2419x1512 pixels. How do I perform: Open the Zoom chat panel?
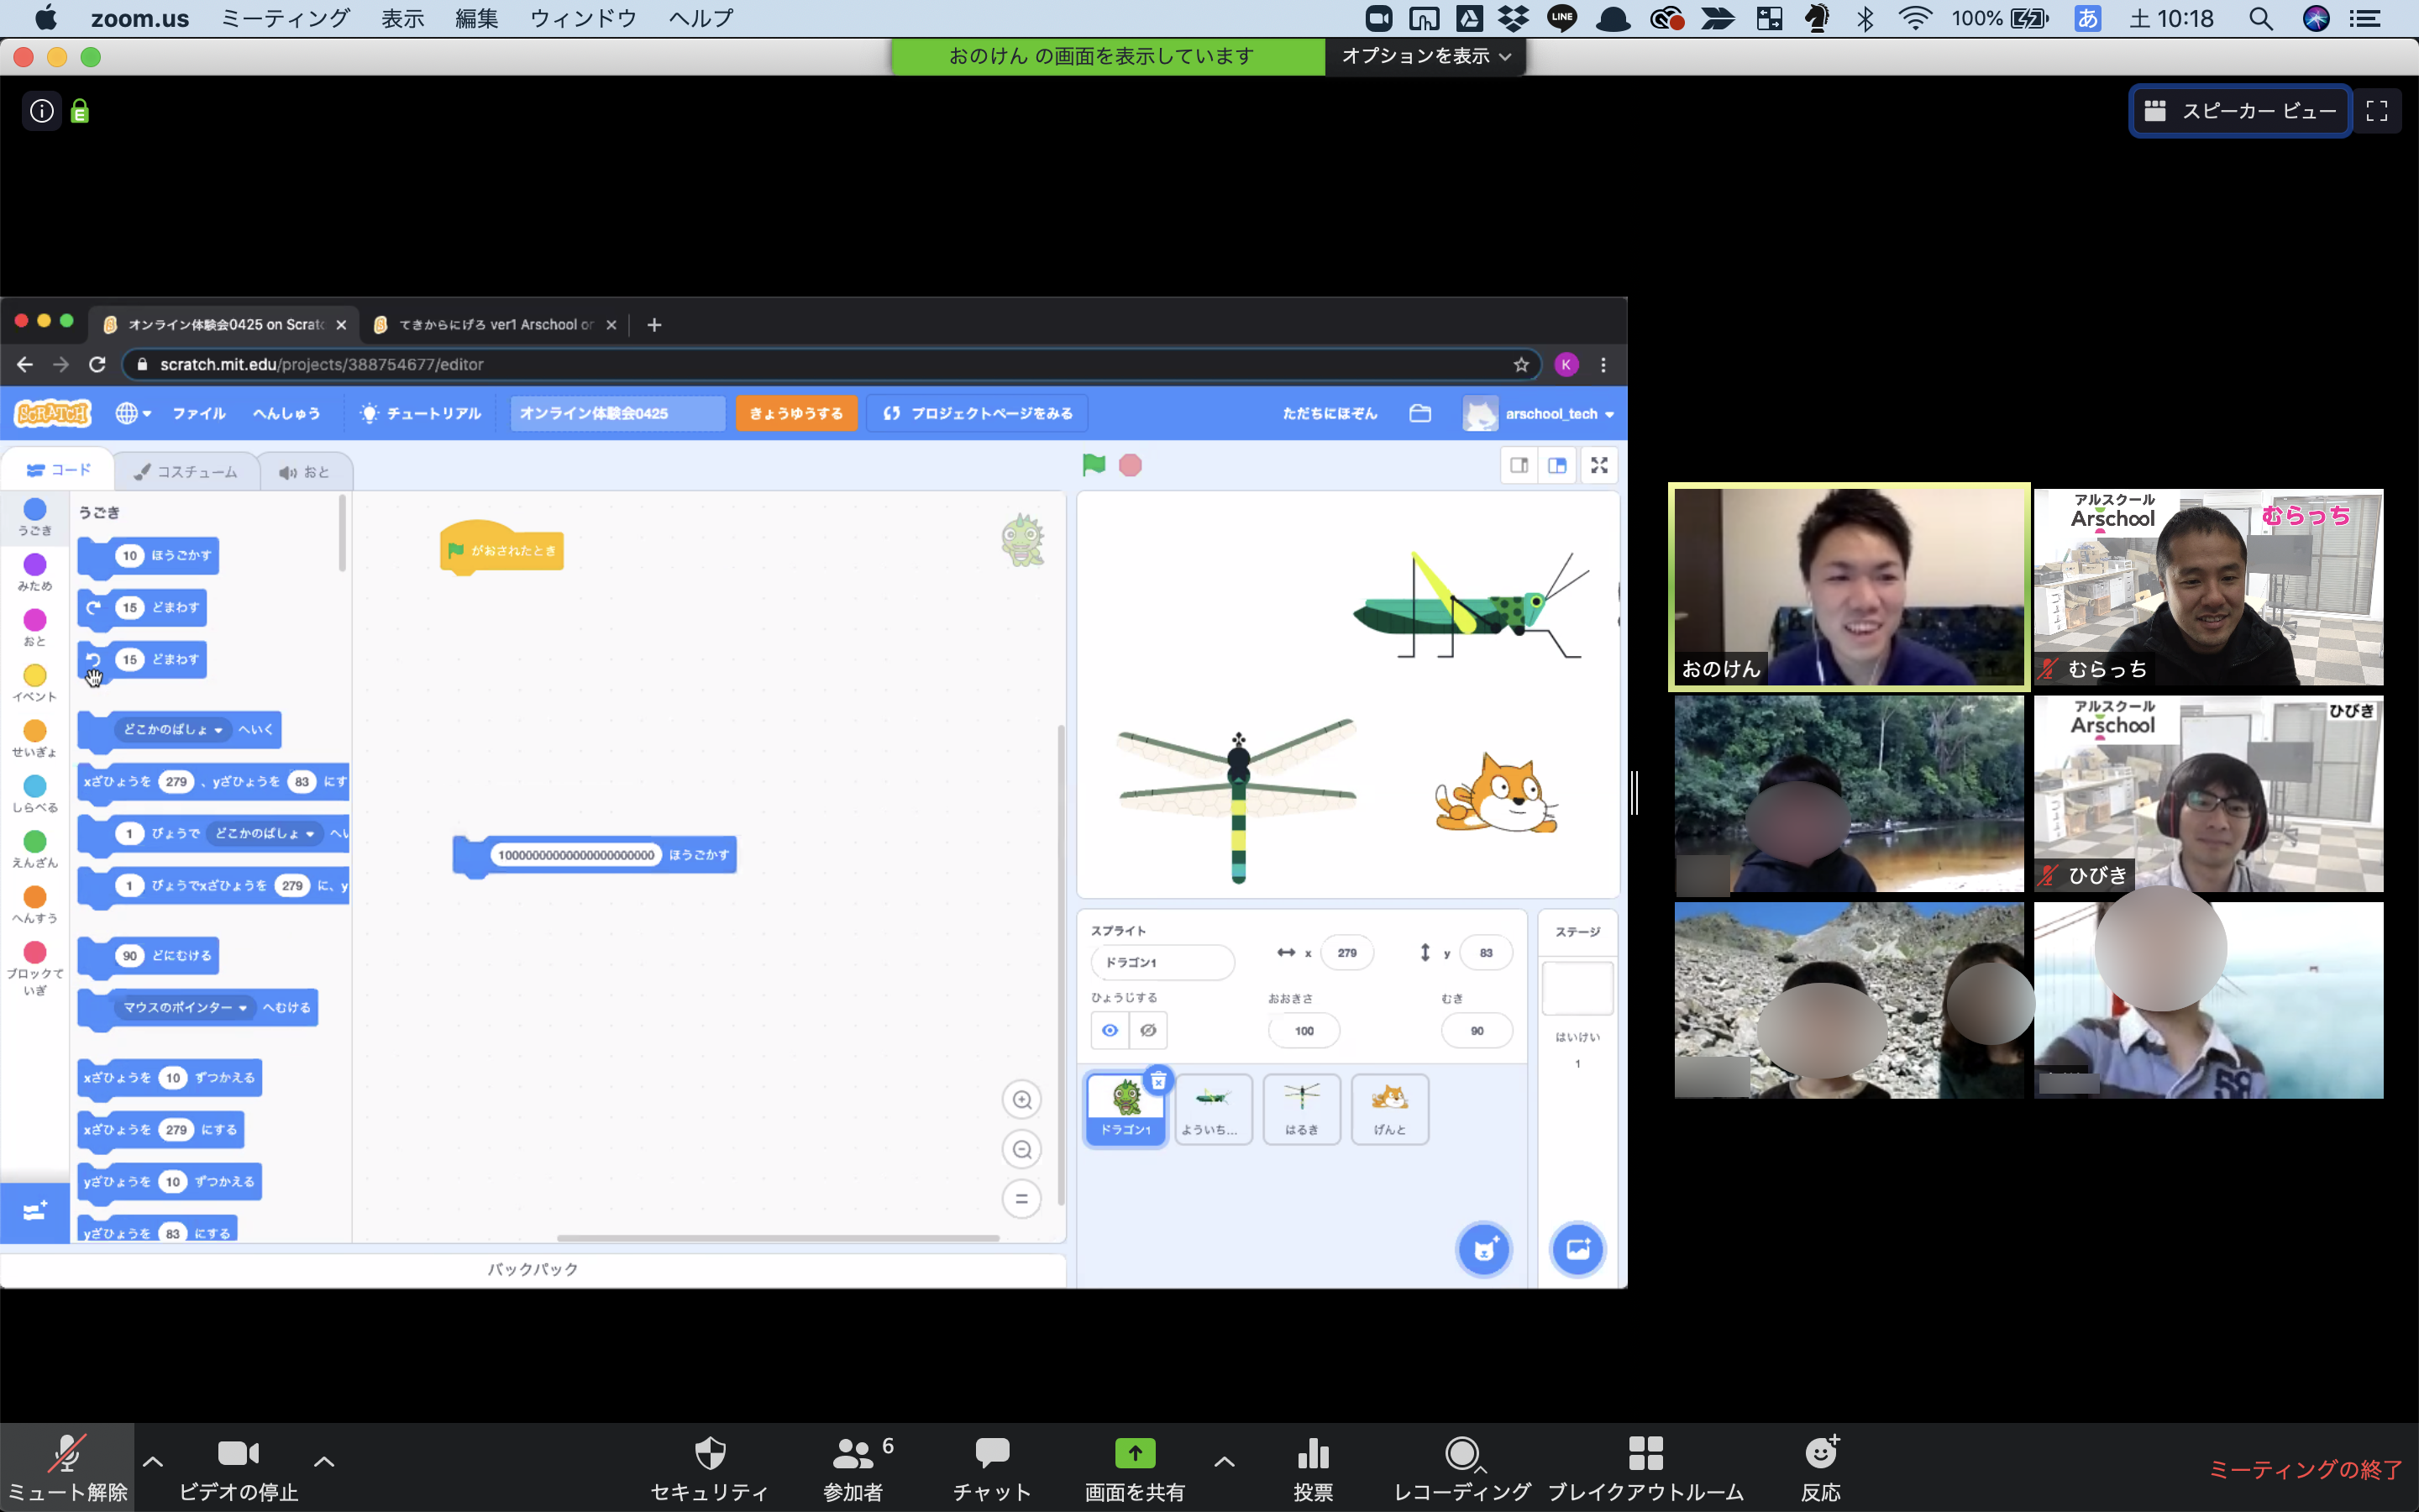(x=992, y=1467)
